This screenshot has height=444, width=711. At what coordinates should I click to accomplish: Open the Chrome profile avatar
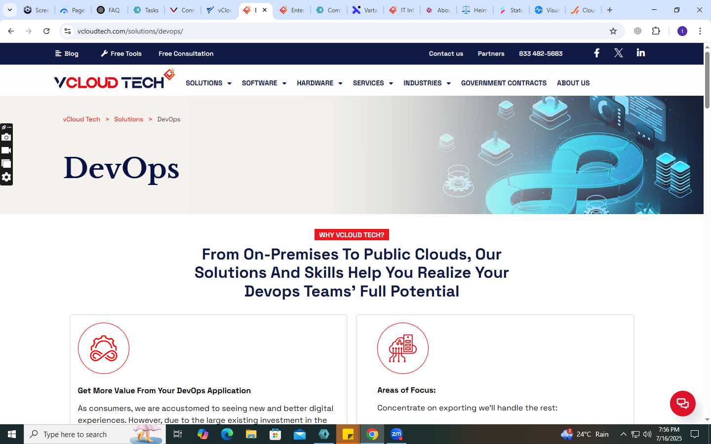(682, 31)
